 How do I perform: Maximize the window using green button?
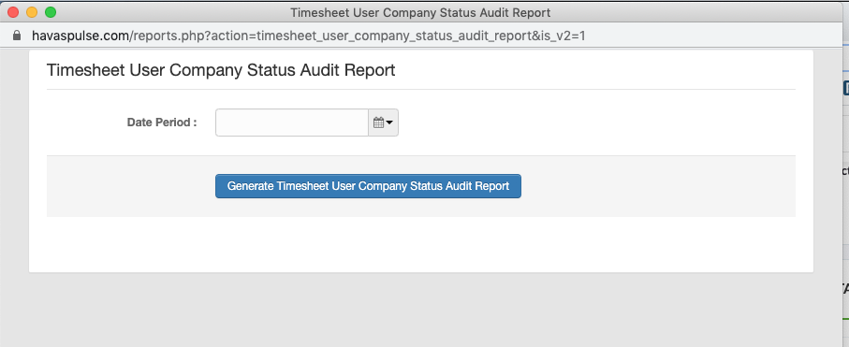51,12
